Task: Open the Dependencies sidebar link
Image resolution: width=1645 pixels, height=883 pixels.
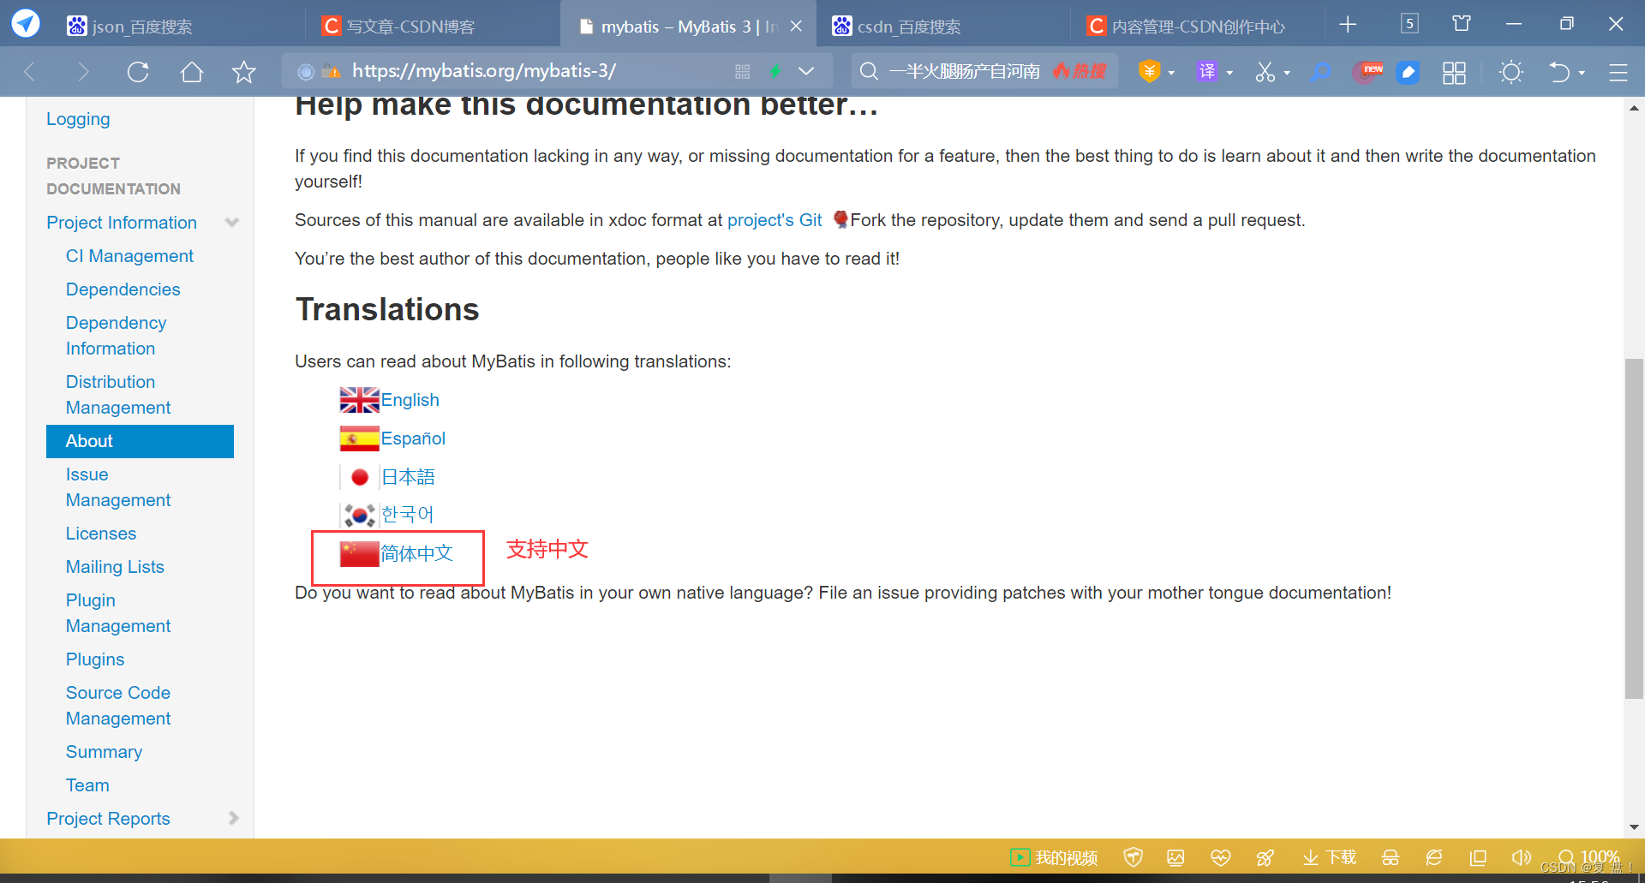Action: tap(123, 289)
